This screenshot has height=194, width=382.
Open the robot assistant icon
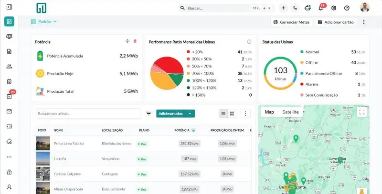[x=308, y=8]
